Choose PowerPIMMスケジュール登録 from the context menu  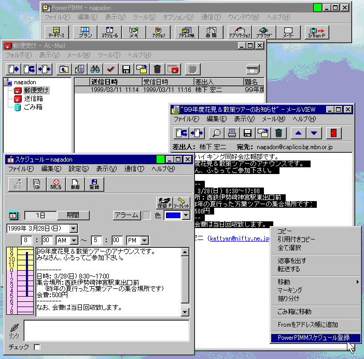(314, 338)
